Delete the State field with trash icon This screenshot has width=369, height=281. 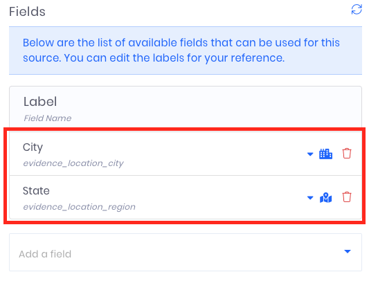[x=347, y=197]
